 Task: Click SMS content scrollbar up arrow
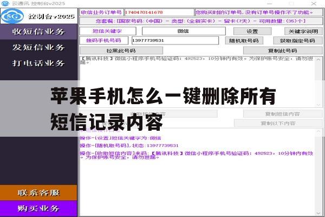pyautogui.click(x=318, y=60)
